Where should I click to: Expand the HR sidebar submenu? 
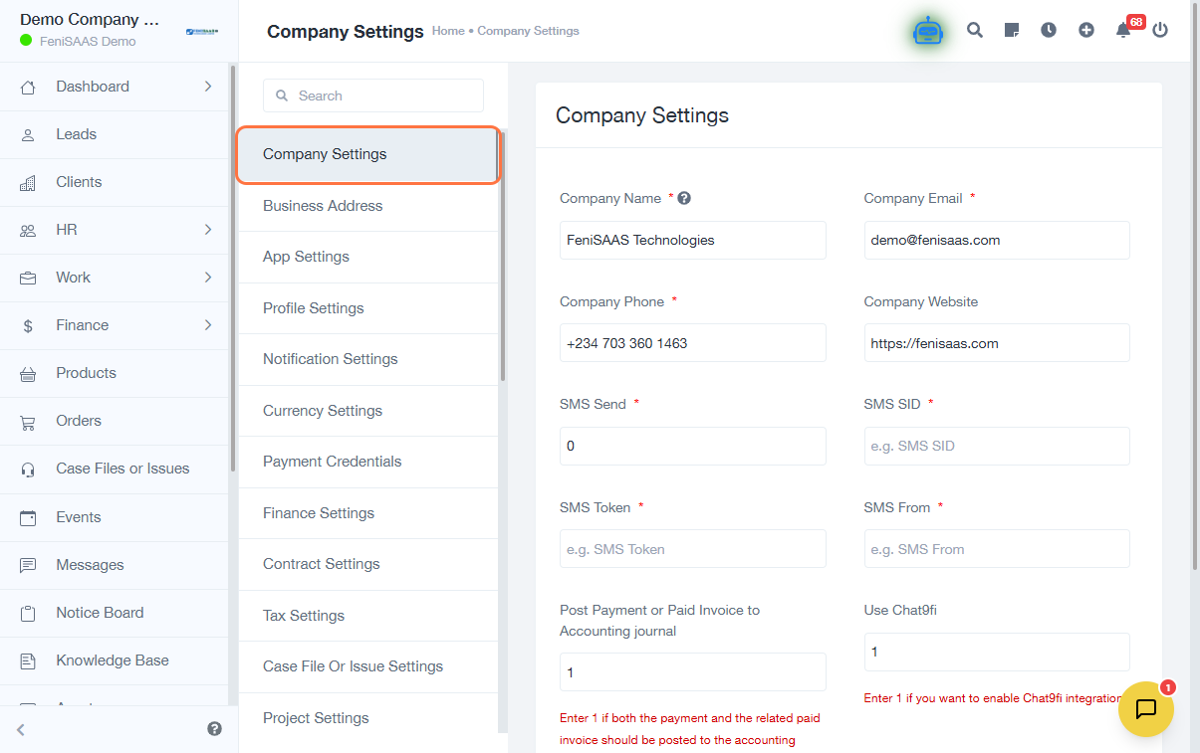pyautogui.click(x=208, y=230)
